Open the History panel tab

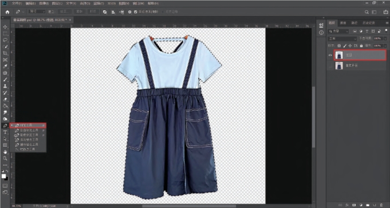click(368, 23)
